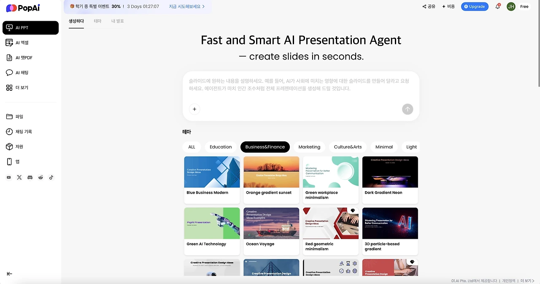Choose Green AI Technology theme thumbnail
Screen dimensions: 540x284
[x=212, y=223]
